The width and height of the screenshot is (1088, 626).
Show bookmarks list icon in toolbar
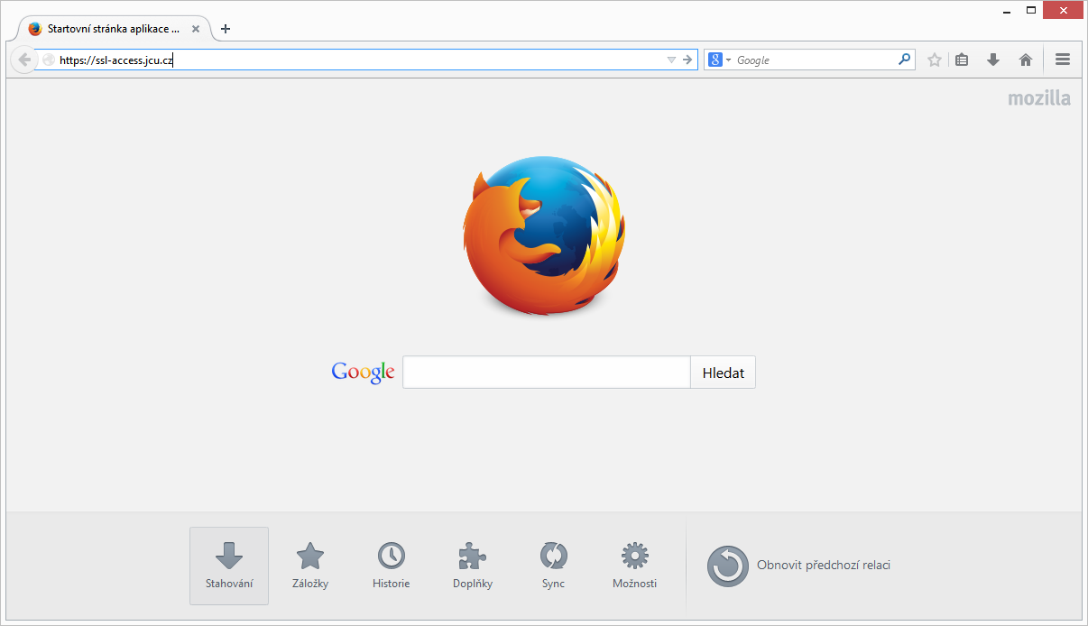(962, 60)
